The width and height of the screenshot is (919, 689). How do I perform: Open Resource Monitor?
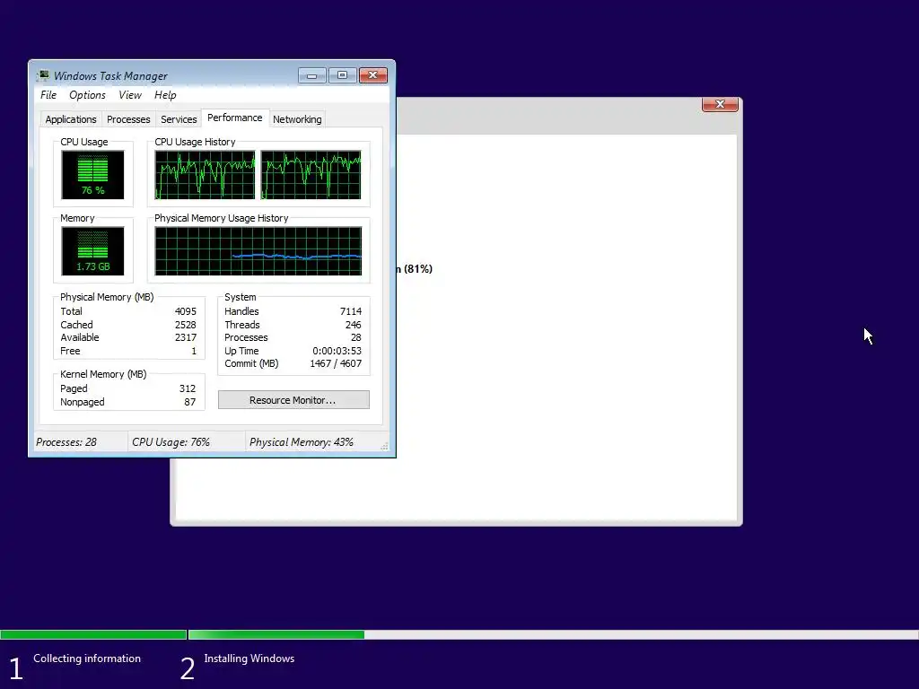[293, 400]
